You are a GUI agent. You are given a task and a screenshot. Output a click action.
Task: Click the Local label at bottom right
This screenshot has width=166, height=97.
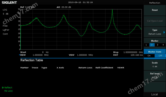pyautogui.click(x=155, y=94)
